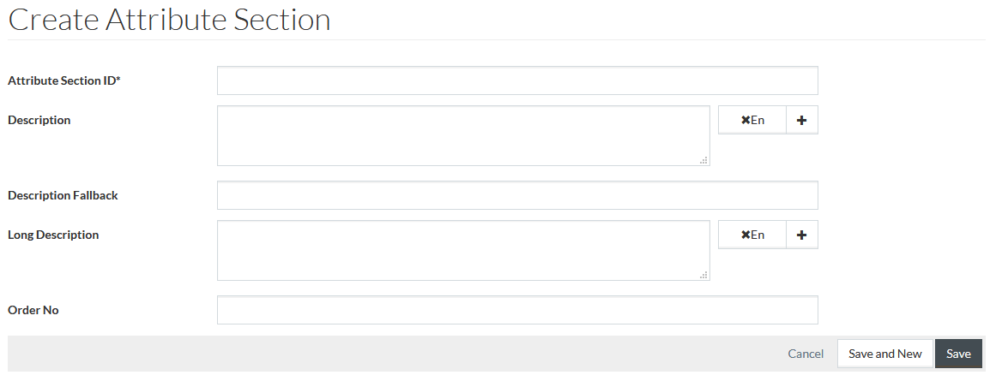Viewport: 990px width, 375px height.
Task: Click the Long Description textarea resize grip
Action: click(x=703, y=276)
